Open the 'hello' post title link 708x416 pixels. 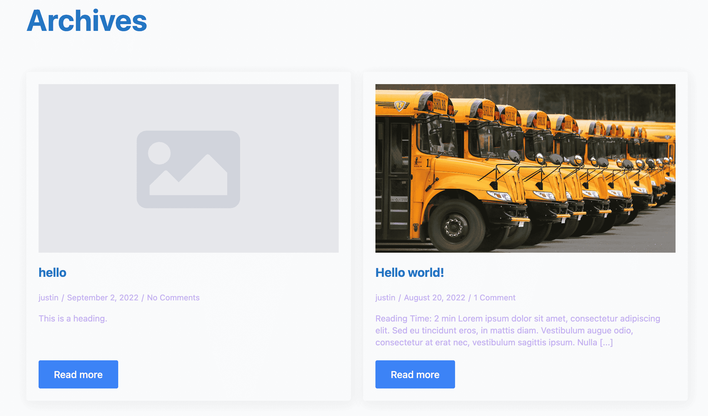[52, 273]
